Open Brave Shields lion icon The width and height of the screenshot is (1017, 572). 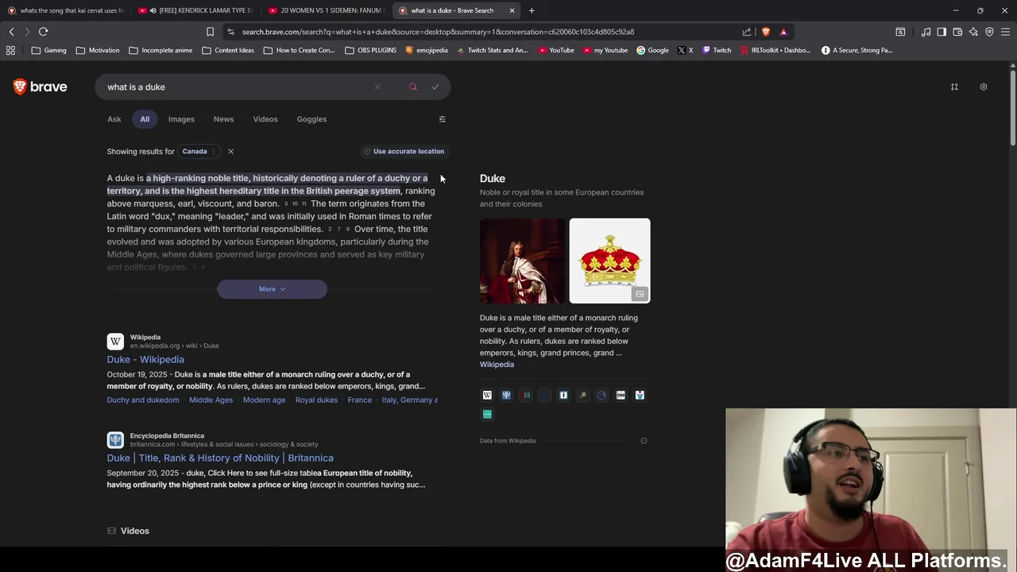tap(766, 32)
